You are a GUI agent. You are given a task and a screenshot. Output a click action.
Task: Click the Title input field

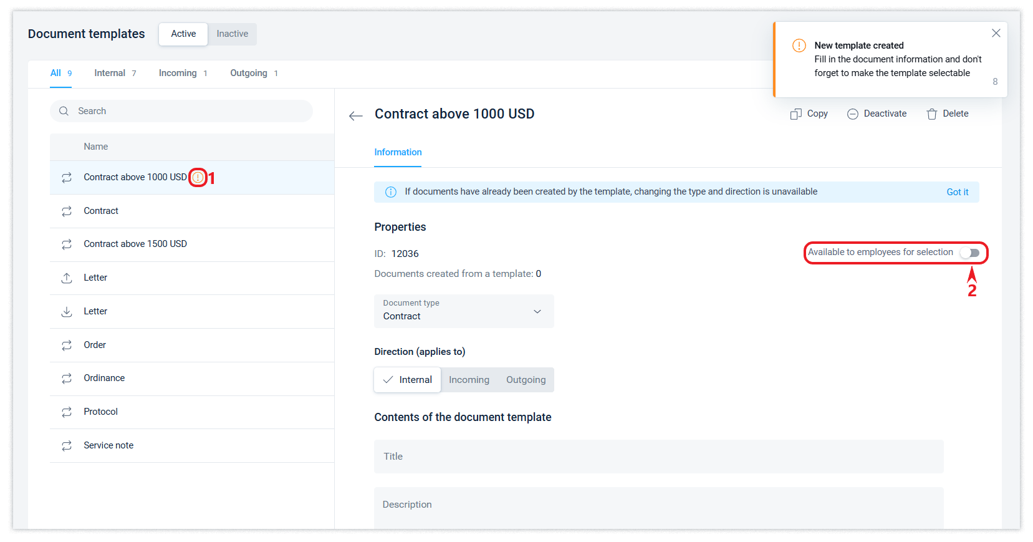tap(658, 457)
